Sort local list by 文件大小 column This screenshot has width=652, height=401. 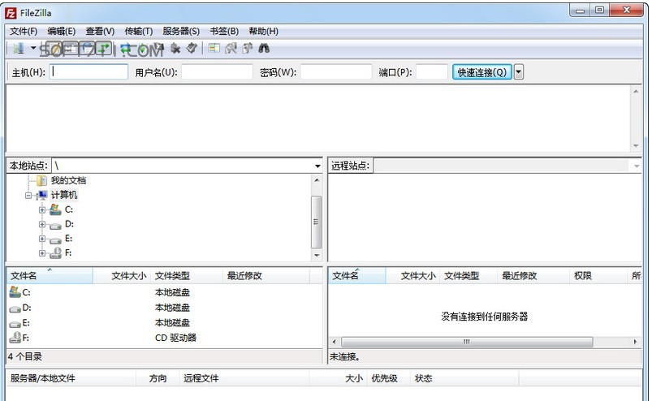(x=122, y=276)
